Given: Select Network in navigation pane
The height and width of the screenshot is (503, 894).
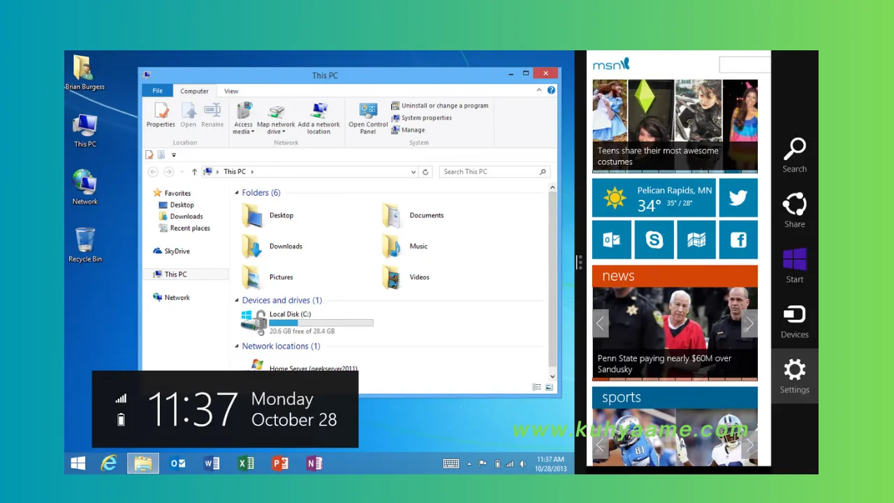Looking at the screenshot, I should pyautogui.click(x=171, y=298).
